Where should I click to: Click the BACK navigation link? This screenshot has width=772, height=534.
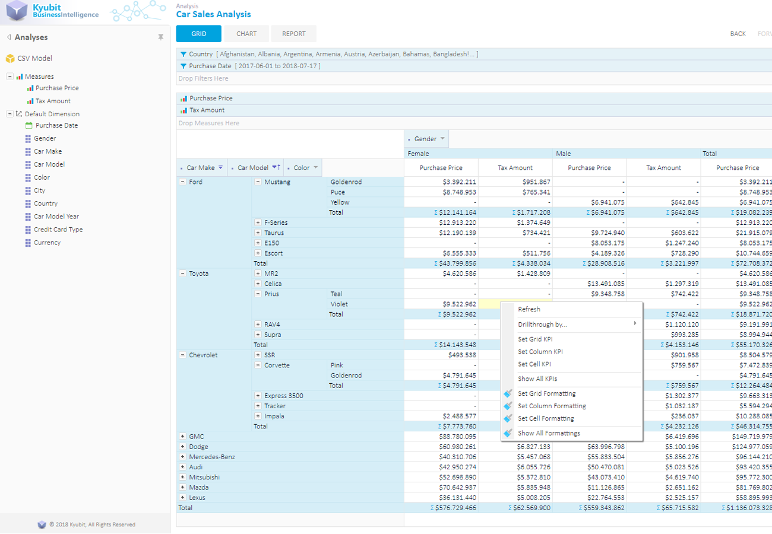click(738, 34)
